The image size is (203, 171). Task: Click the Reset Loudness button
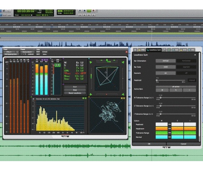tap(75, 93)
